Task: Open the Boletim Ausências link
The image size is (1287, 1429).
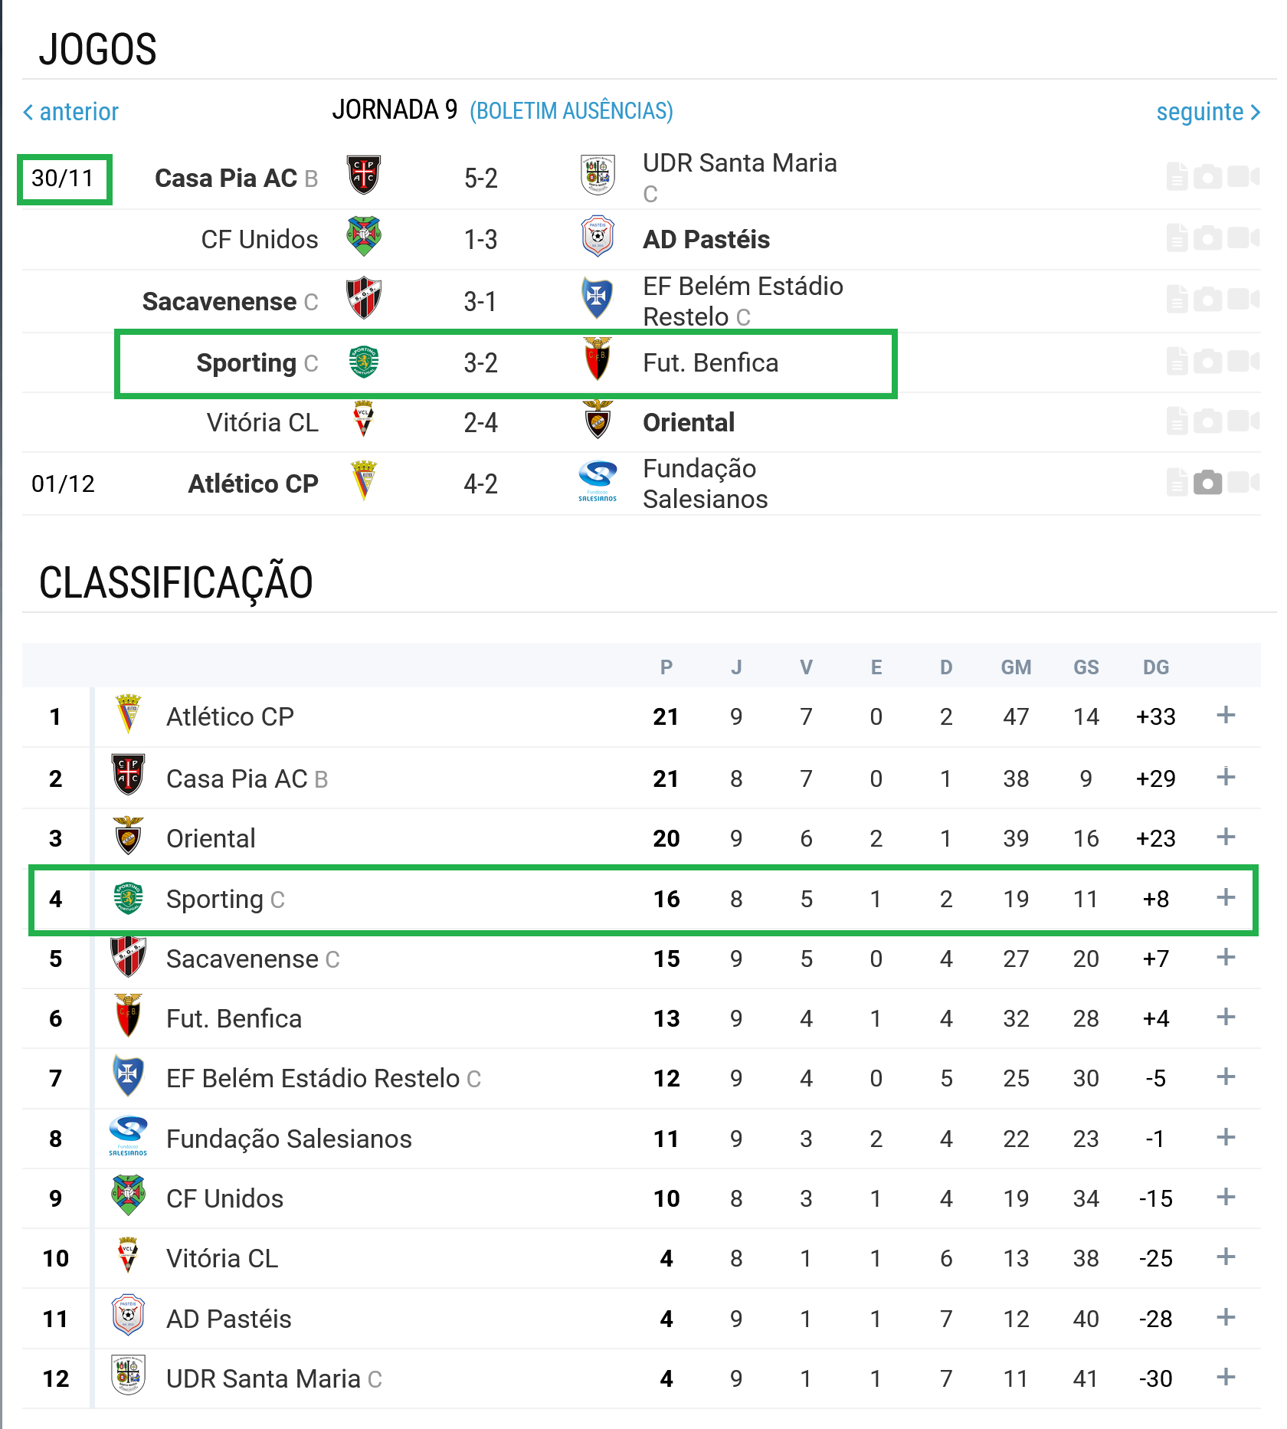Action: (571, 111)
